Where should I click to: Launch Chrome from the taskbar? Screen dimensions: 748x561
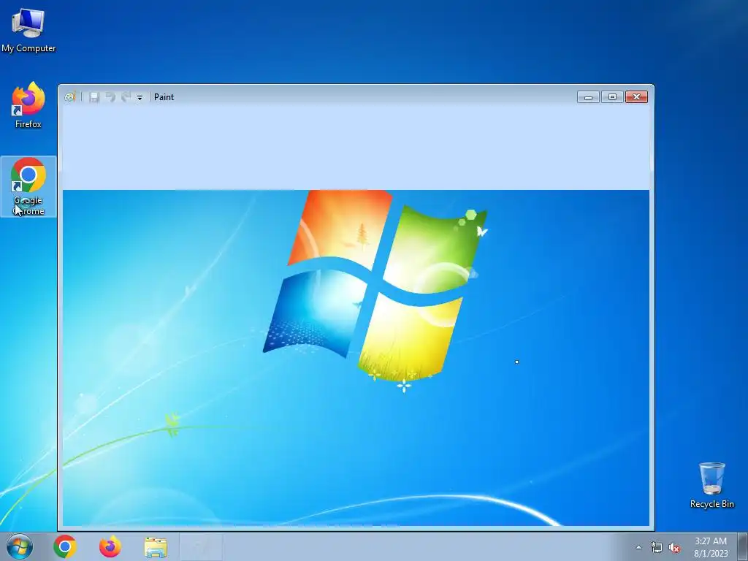(65, 546)
